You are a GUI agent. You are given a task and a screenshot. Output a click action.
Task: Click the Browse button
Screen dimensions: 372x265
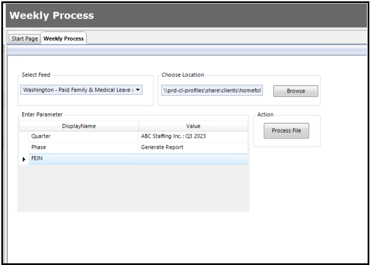coord(296,91)
